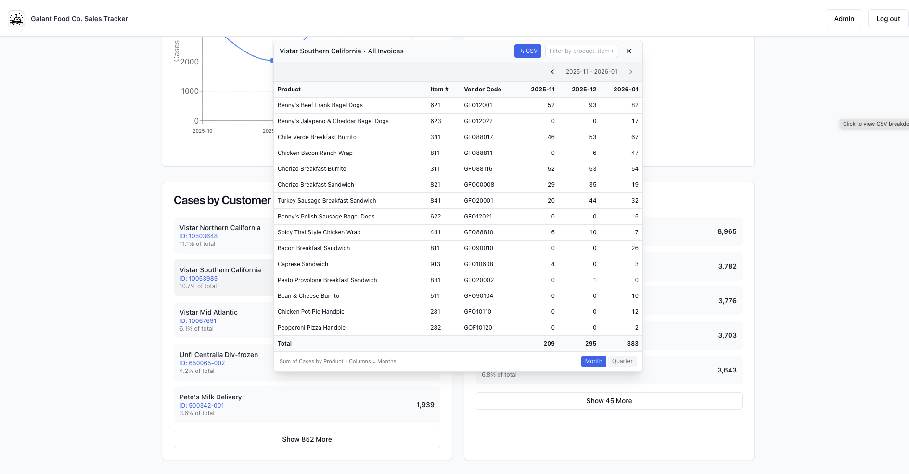Click the 2025-11 column header
The height and width of the screenshot is (474, 909).
(x=543, y=90)
